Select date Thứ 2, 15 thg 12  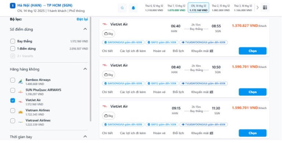point(221,8)
